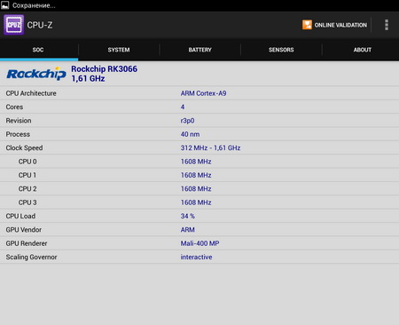Image resolution: width=399 pixels, height=325 pixels.
Task: Tap the Rockchip RK3066 heading
Action: coord(105,69)
